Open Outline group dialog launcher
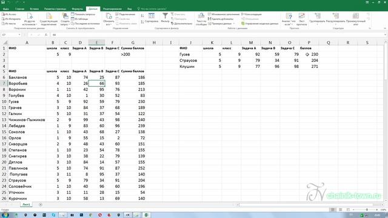Screen dimensions: 388x218 coord(370,28)
